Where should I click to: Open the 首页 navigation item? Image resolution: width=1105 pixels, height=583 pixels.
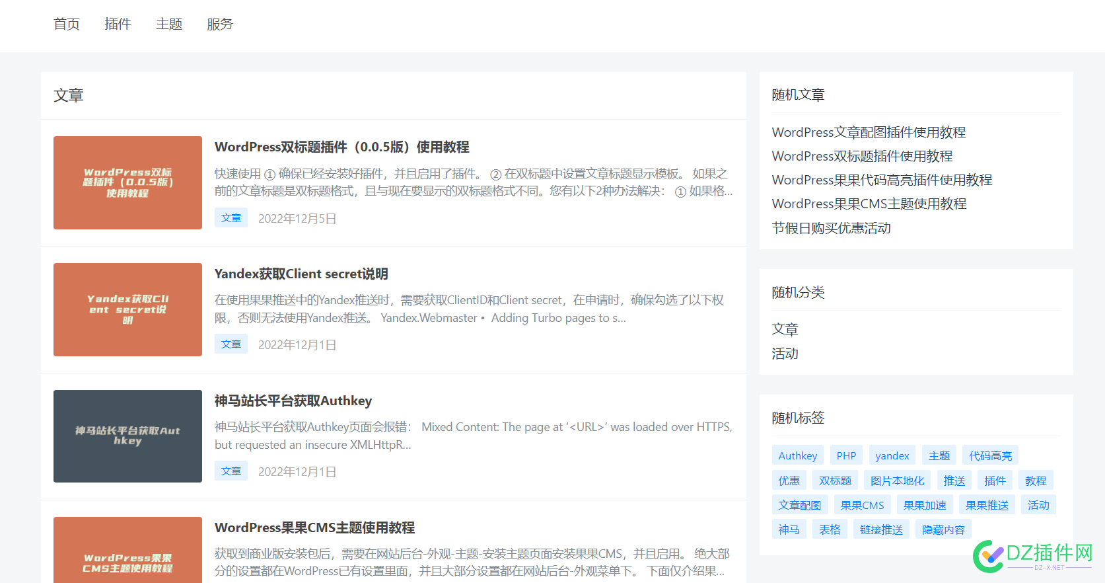67,24
